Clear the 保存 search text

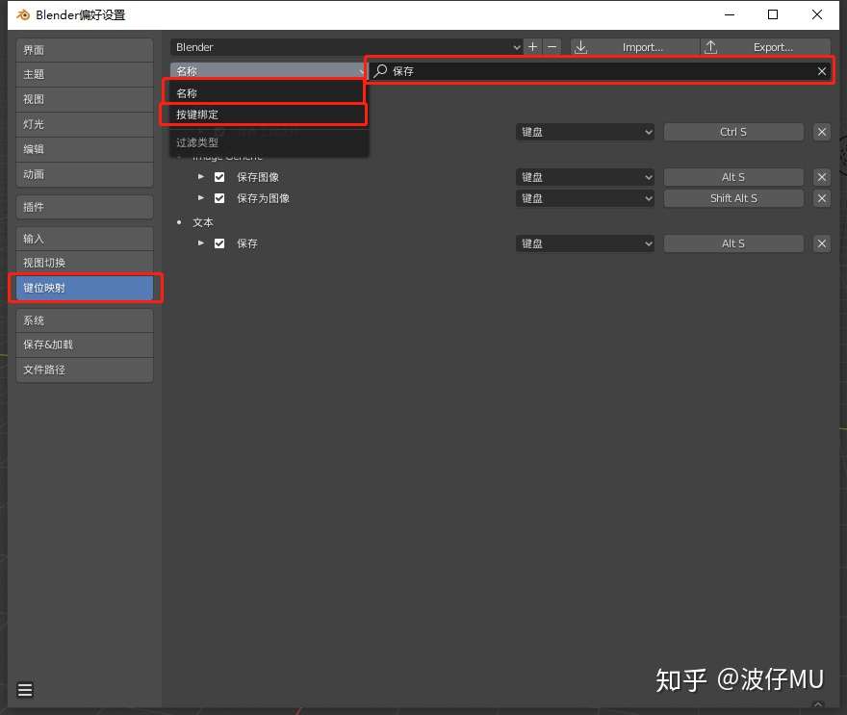click(x=822, y=71)
